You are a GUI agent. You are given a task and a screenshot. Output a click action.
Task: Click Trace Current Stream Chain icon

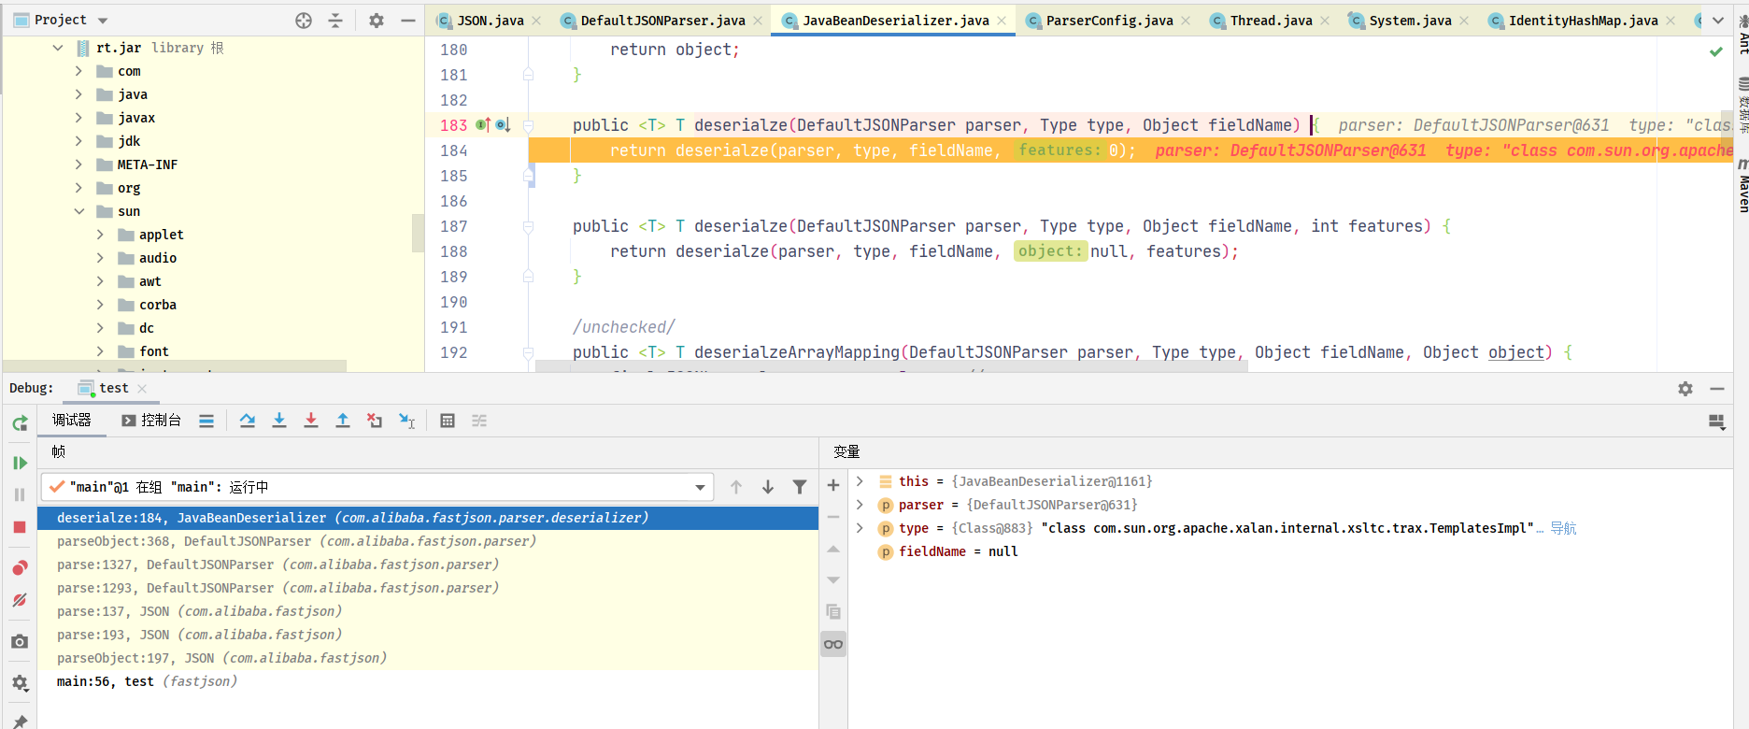coord(479,421)
